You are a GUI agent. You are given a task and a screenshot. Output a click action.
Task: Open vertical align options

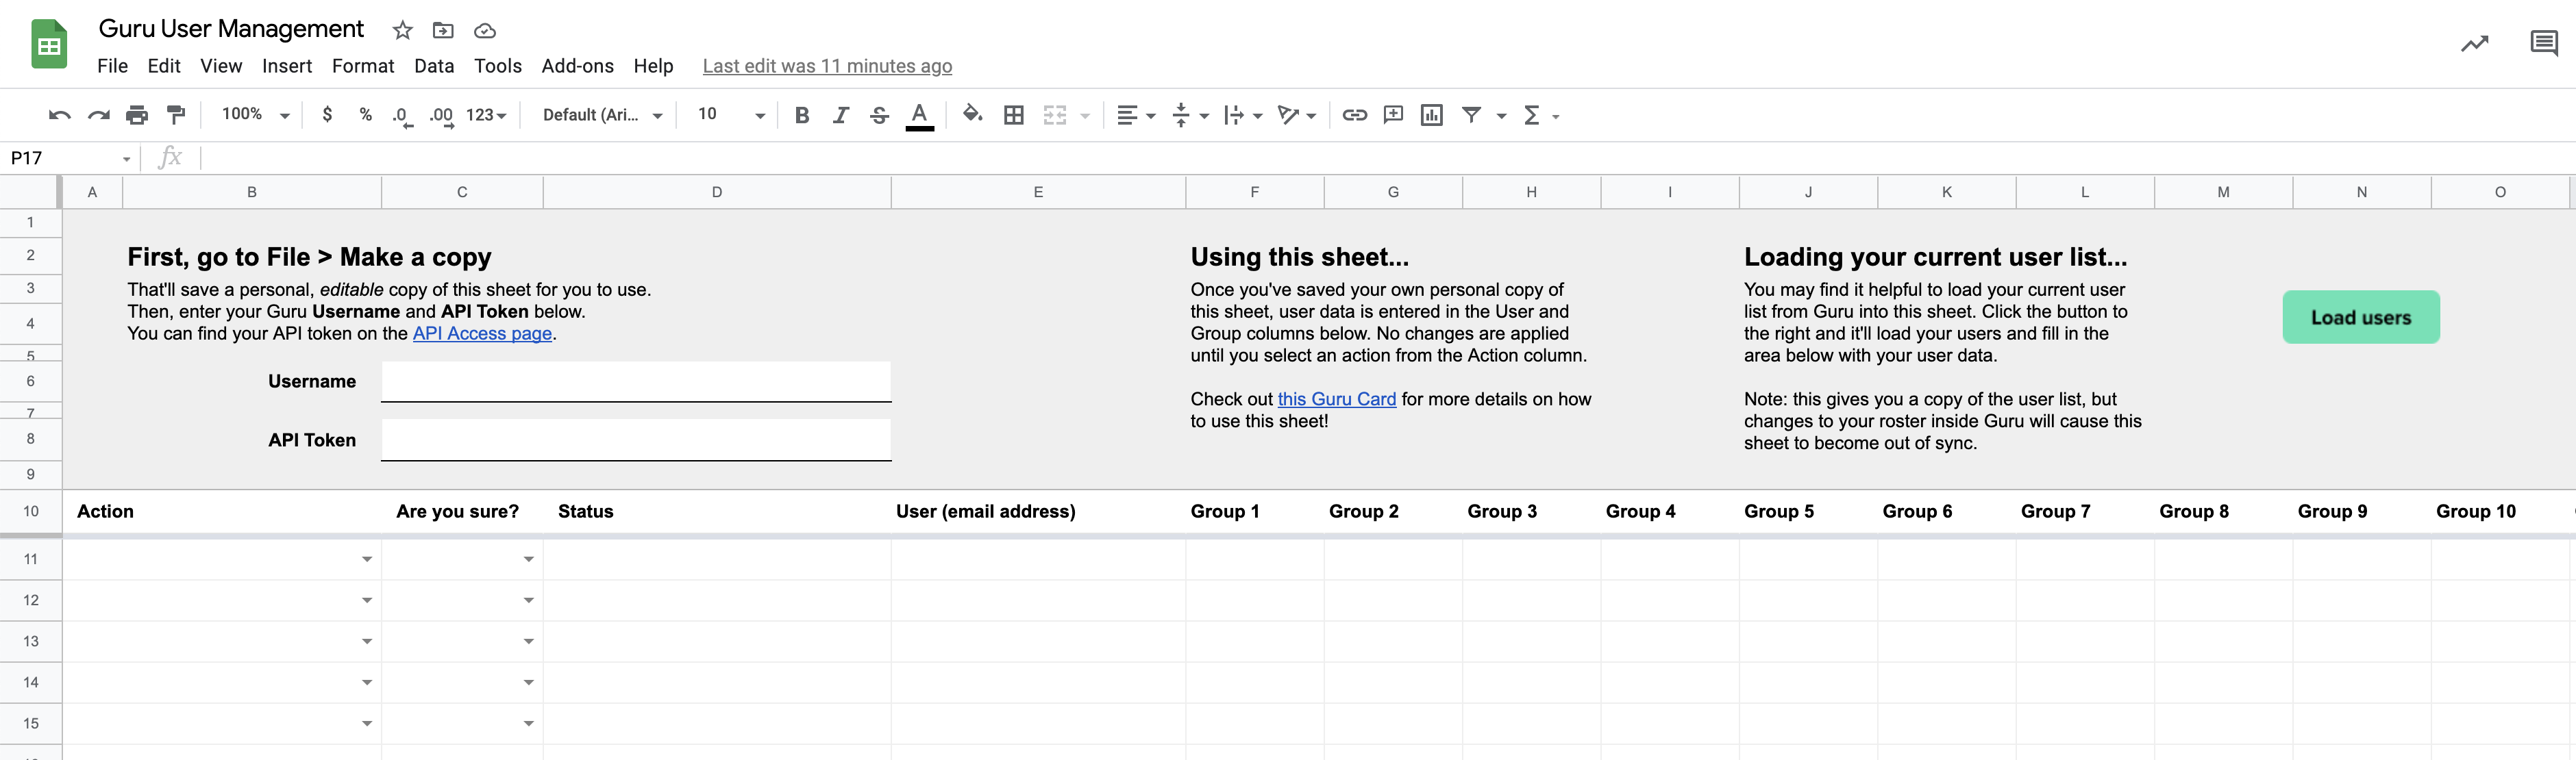click(x=1190, y=115)
